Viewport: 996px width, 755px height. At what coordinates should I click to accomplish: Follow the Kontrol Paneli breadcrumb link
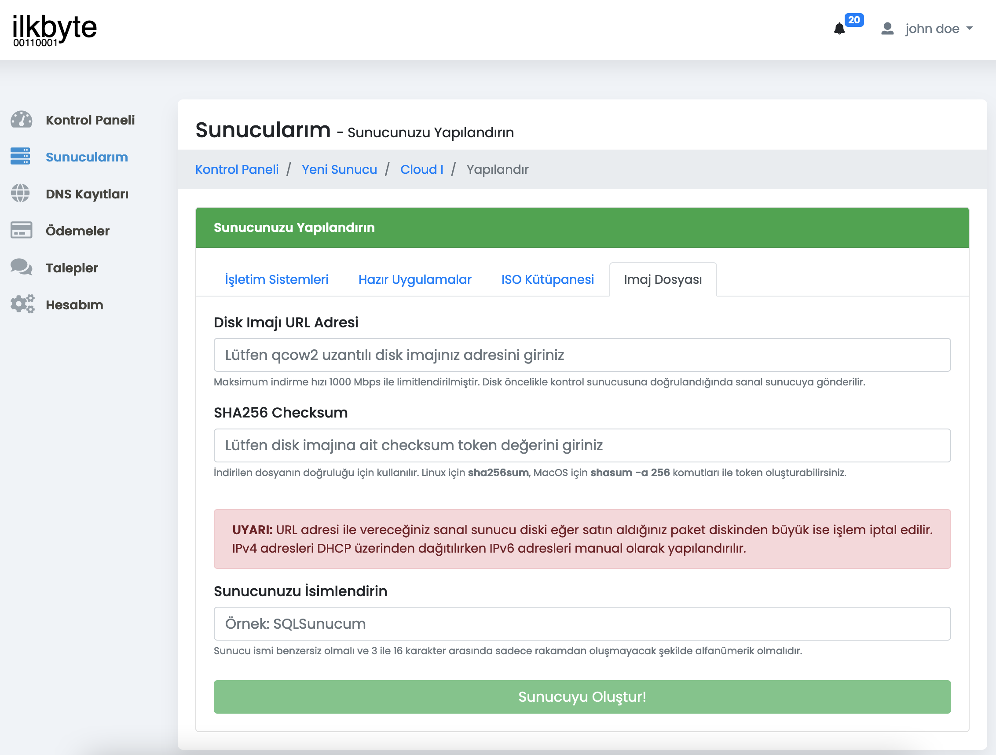click(237, 169)
